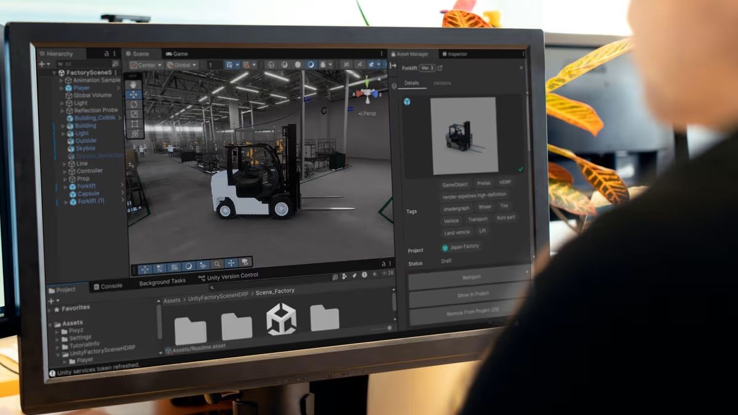Open grid visibility dropdown arrow
This screenshot has width=738, height=415.
[x=237, y=65]
